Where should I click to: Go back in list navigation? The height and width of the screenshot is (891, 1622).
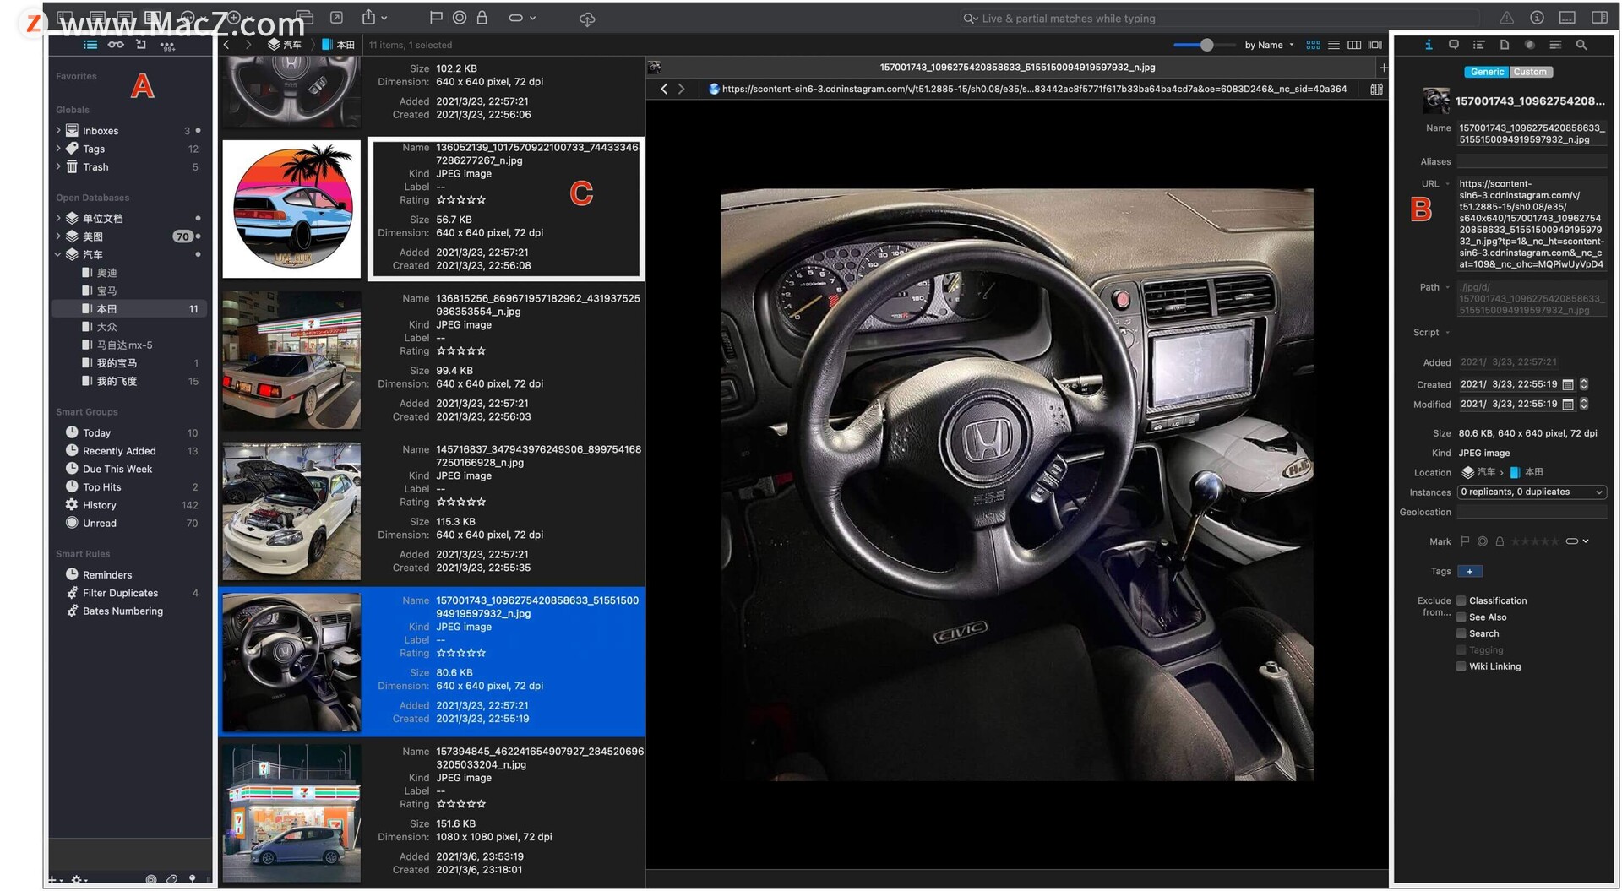226,45
